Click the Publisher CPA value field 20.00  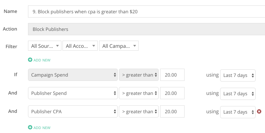click(x=172, y=111)
